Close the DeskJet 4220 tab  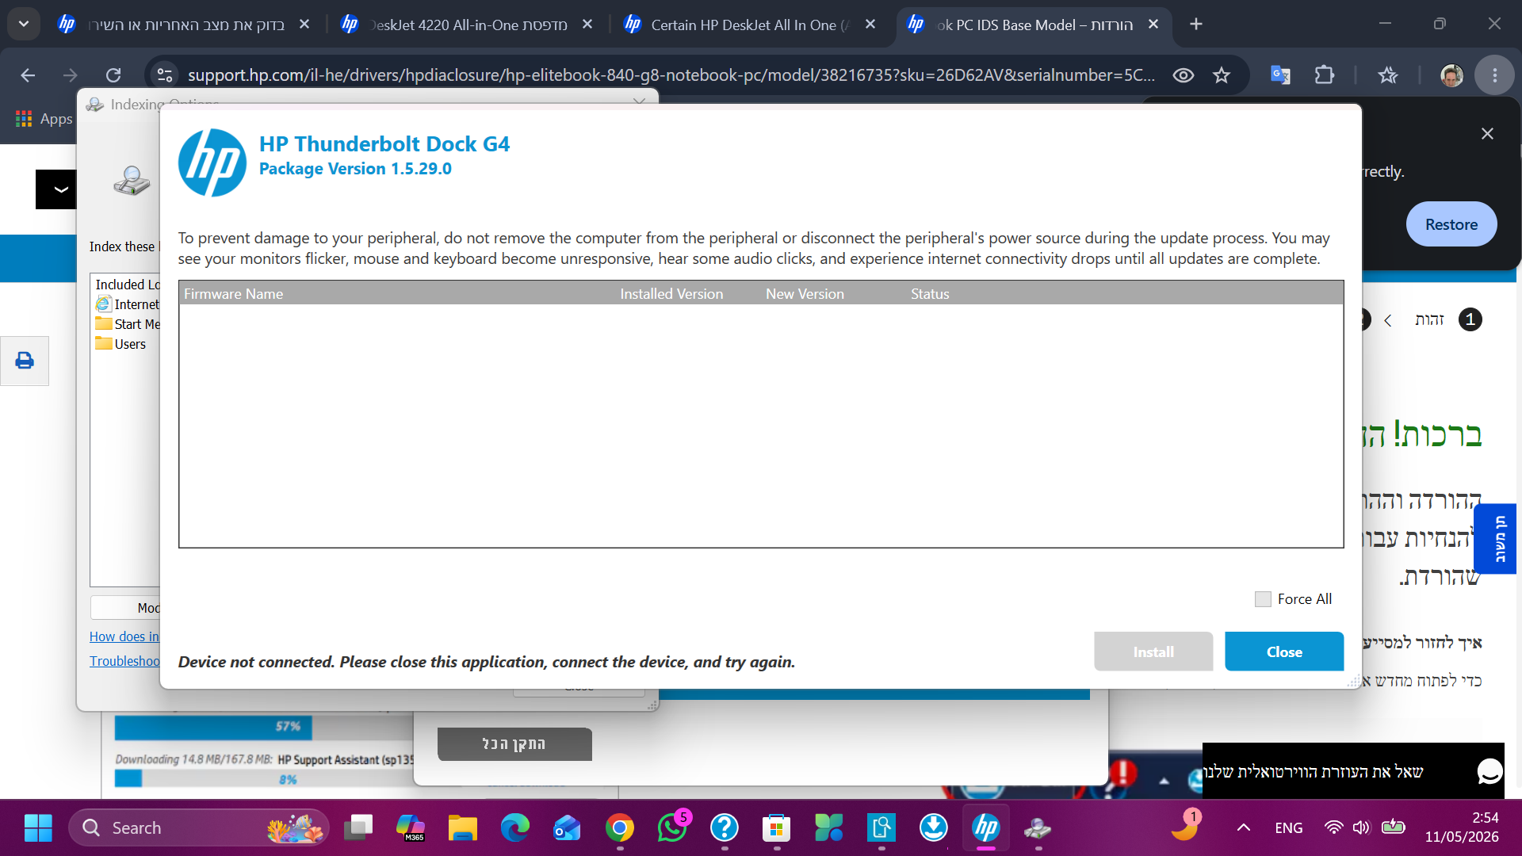(x=587, y=25)
